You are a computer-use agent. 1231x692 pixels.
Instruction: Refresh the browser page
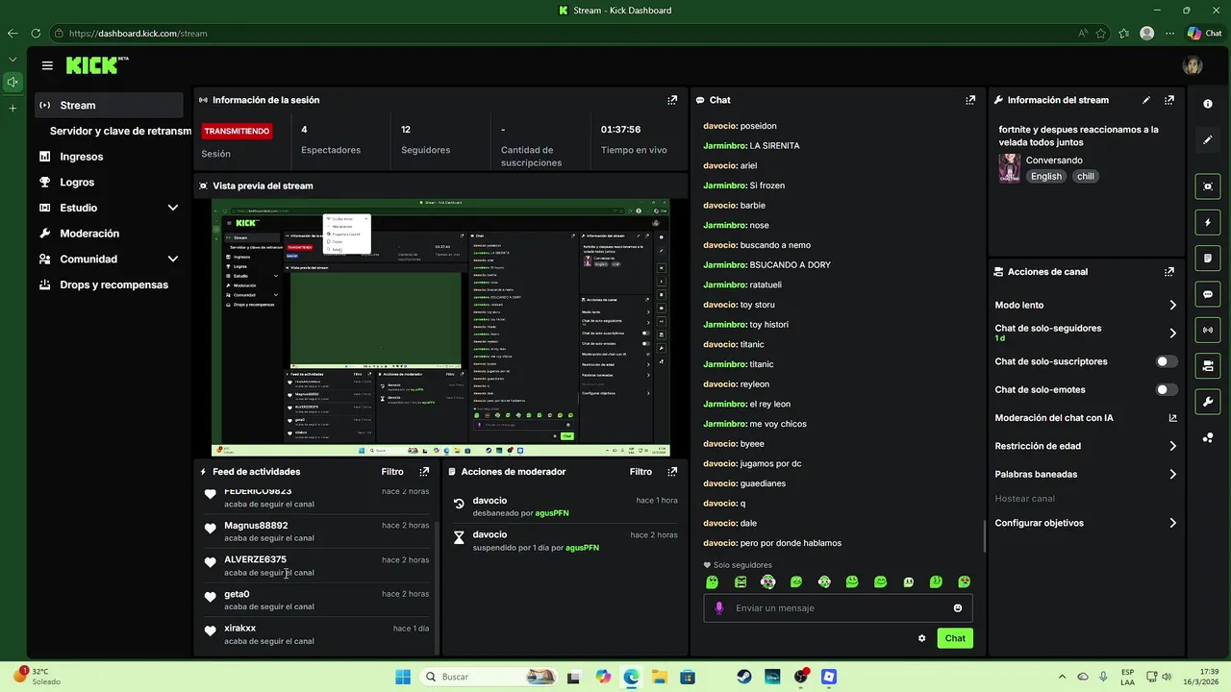pos(36,33)
